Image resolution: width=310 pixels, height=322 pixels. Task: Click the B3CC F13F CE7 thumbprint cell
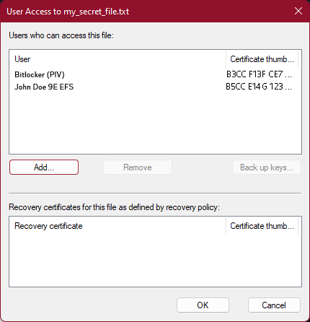click(259, 74)
